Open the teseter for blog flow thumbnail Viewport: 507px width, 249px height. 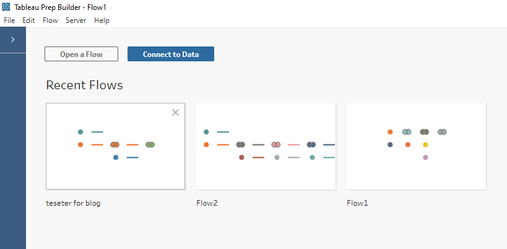pyautogui.click(x=115, y=146)
